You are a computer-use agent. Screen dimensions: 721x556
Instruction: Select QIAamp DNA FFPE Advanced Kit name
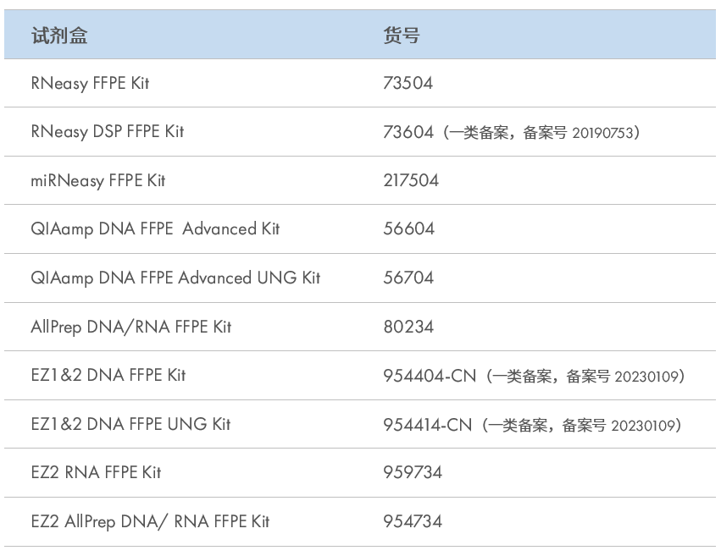click(155, 228)
